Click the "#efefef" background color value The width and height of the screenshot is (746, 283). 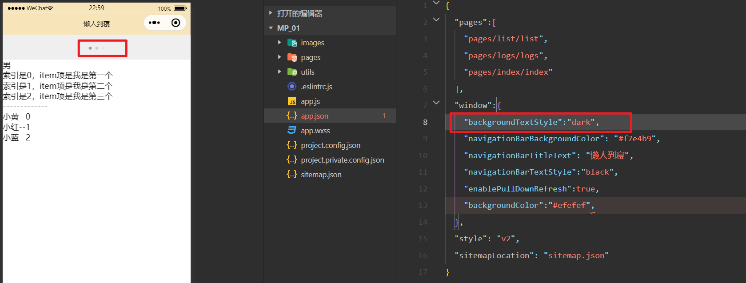569,205
